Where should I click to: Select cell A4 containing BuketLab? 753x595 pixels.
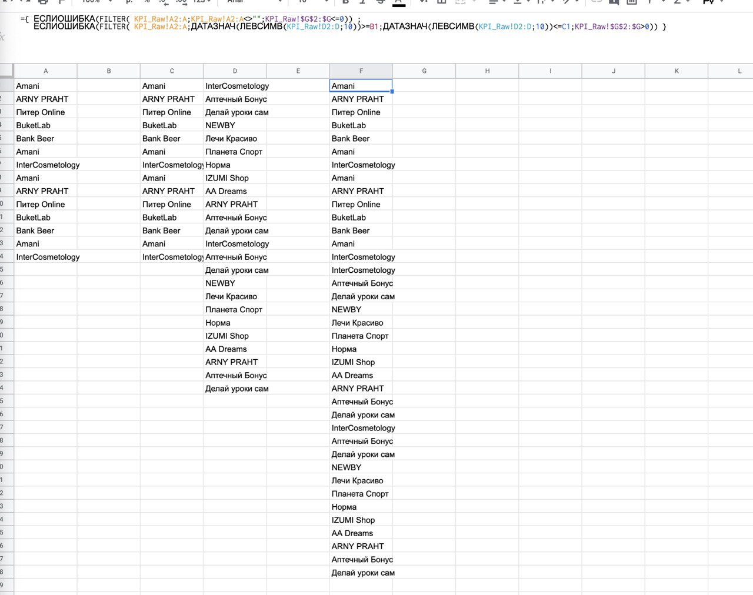(46, 125)
